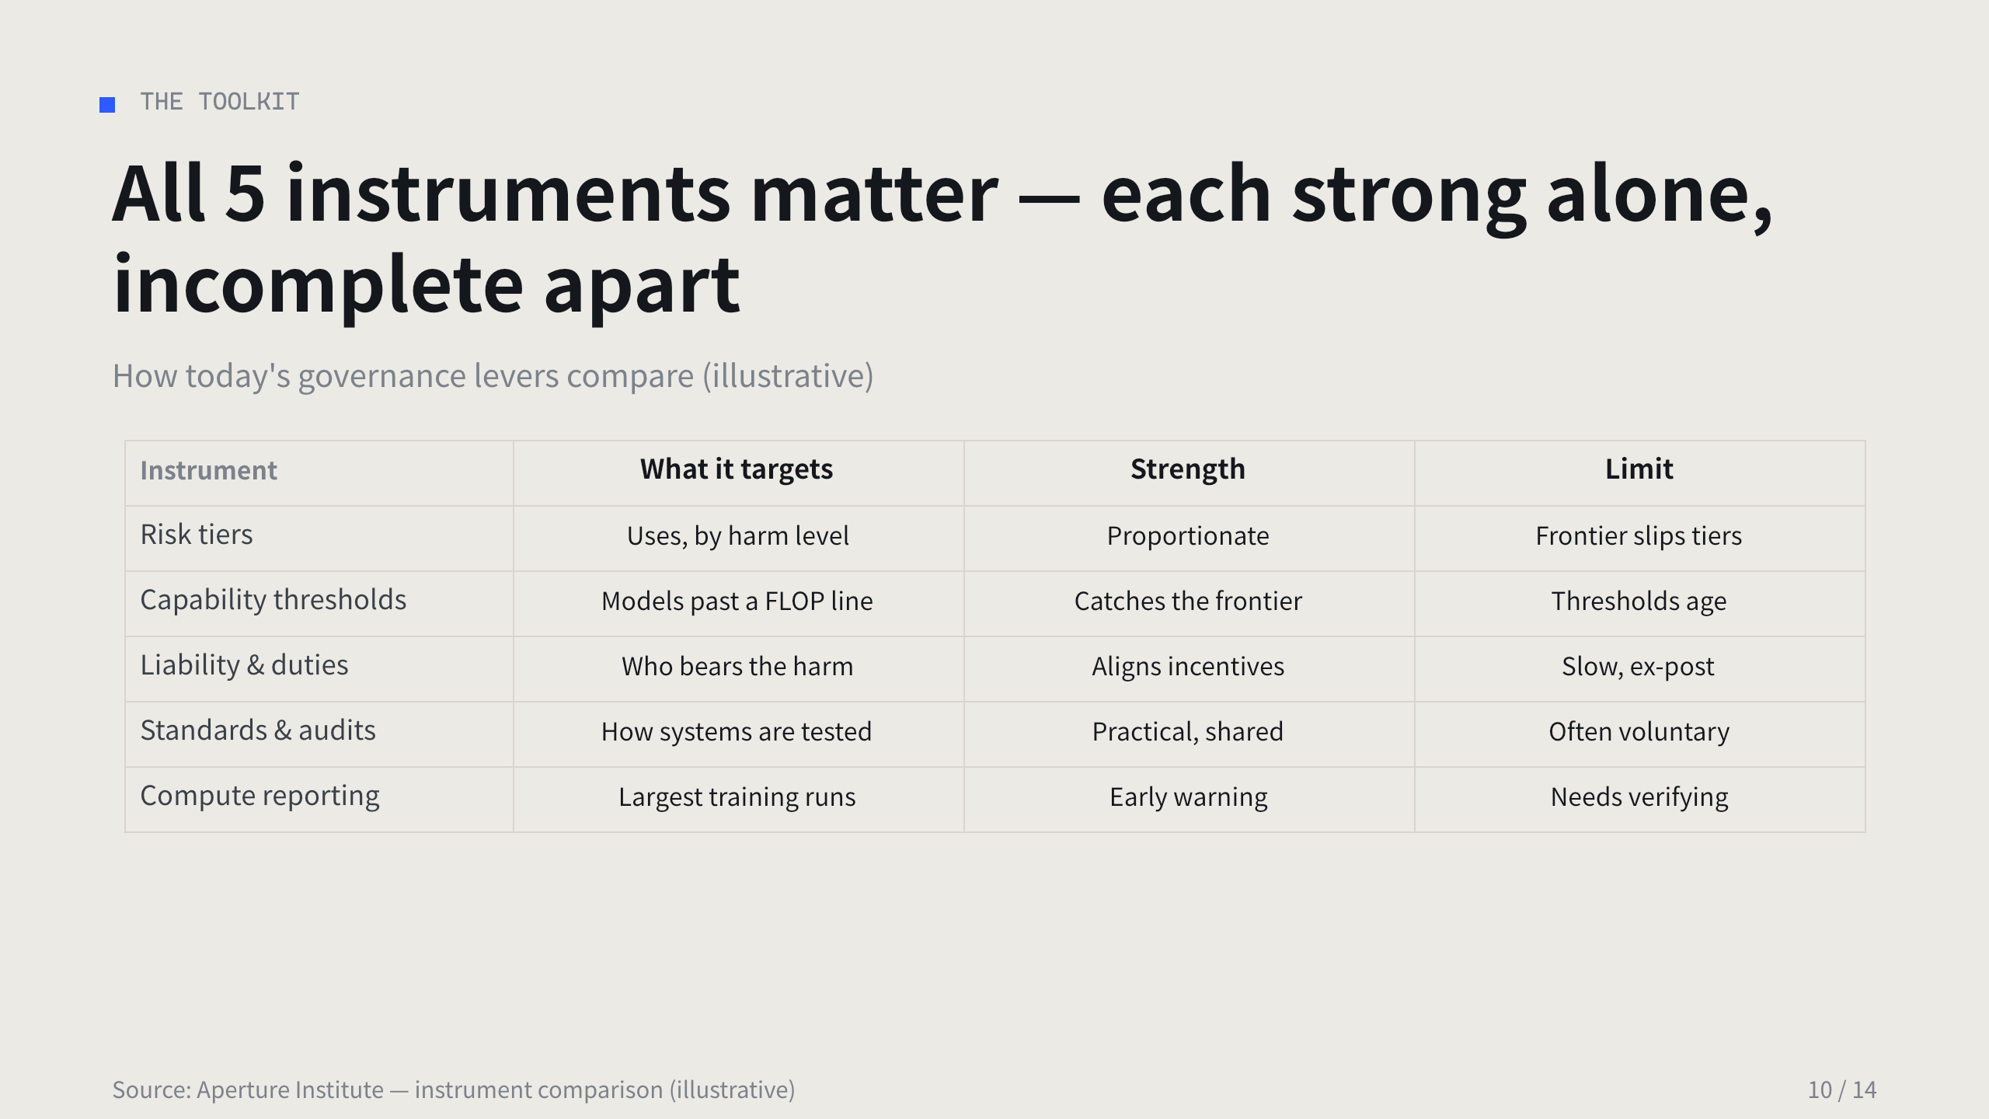This screenshot has width=1989, height=1119.
Task: Click the Limit column header
Action: click(x=1639, y=469)
